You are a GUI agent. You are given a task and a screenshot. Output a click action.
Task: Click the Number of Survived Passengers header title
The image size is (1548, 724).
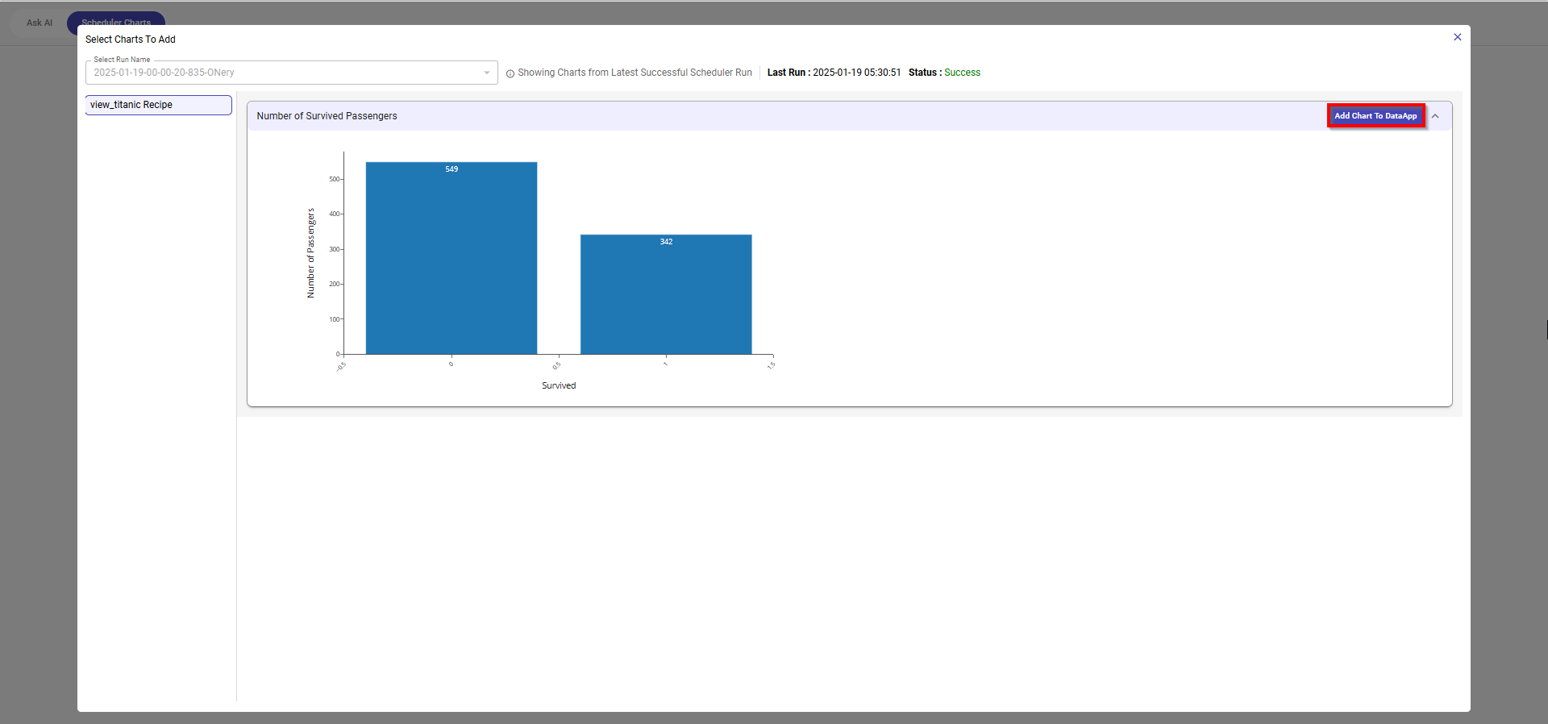coord(327,116)
